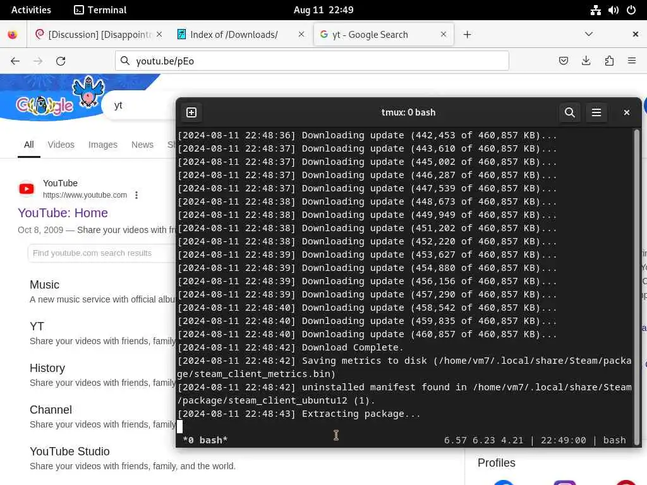Open the Firefox extensions puzzle icon
This screenshot has width=647, height=485.
point(609,61)
